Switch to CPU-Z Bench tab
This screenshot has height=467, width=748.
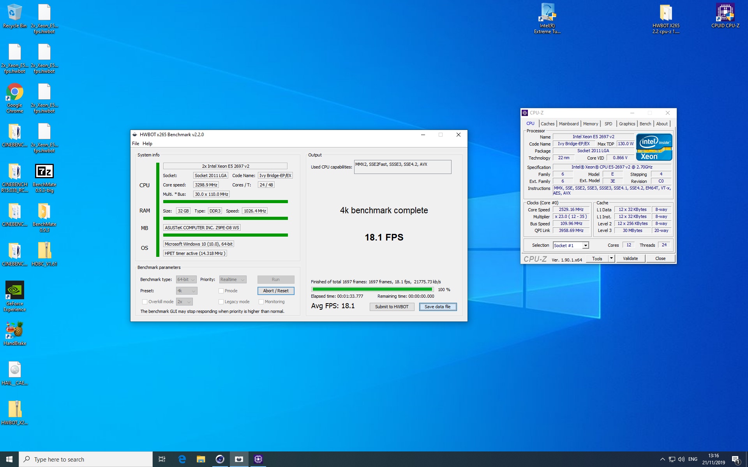click(645, 124)
